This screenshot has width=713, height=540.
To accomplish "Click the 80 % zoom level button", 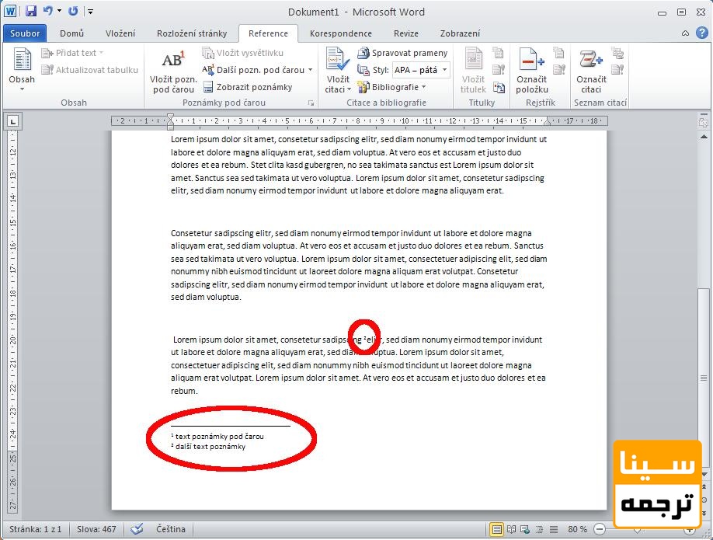I will 578,529.
